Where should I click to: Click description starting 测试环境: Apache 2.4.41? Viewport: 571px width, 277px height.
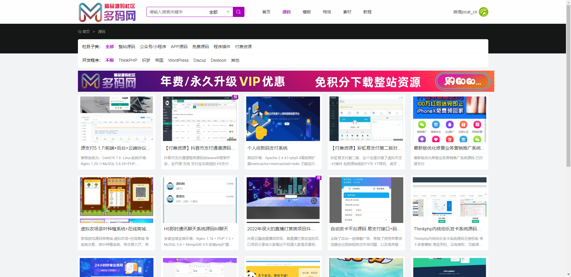[283, 161]
